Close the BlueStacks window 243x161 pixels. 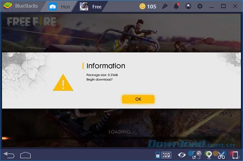pos(235,6)
